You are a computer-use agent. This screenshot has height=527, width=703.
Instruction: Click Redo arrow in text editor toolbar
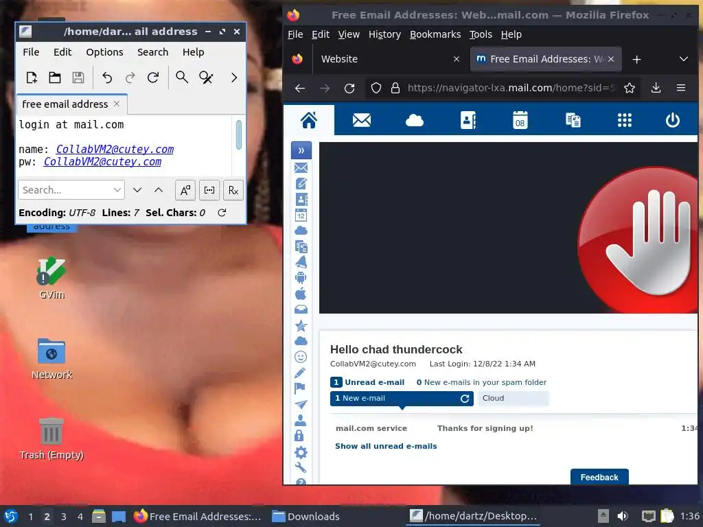[130, 78]
